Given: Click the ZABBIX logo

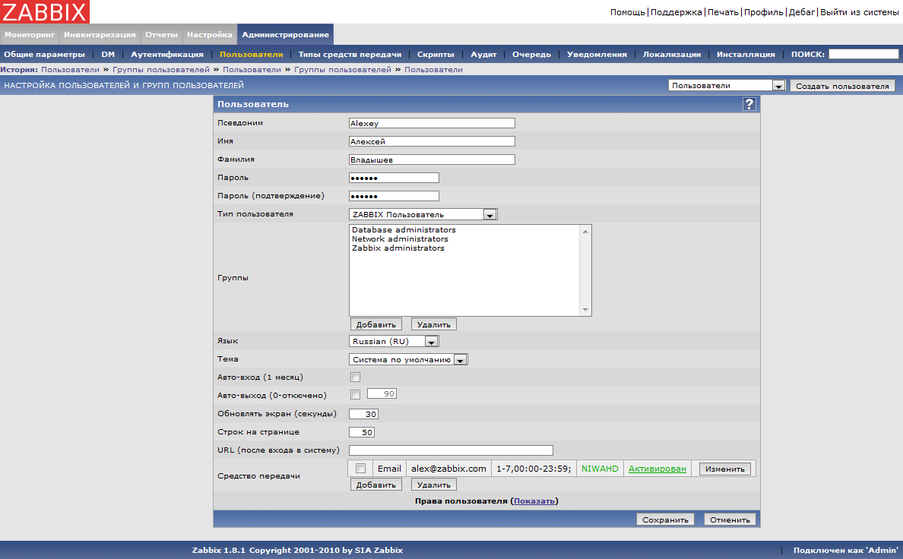Looking at the screenshot, I should pyautogui.click(x=45, y=11).
